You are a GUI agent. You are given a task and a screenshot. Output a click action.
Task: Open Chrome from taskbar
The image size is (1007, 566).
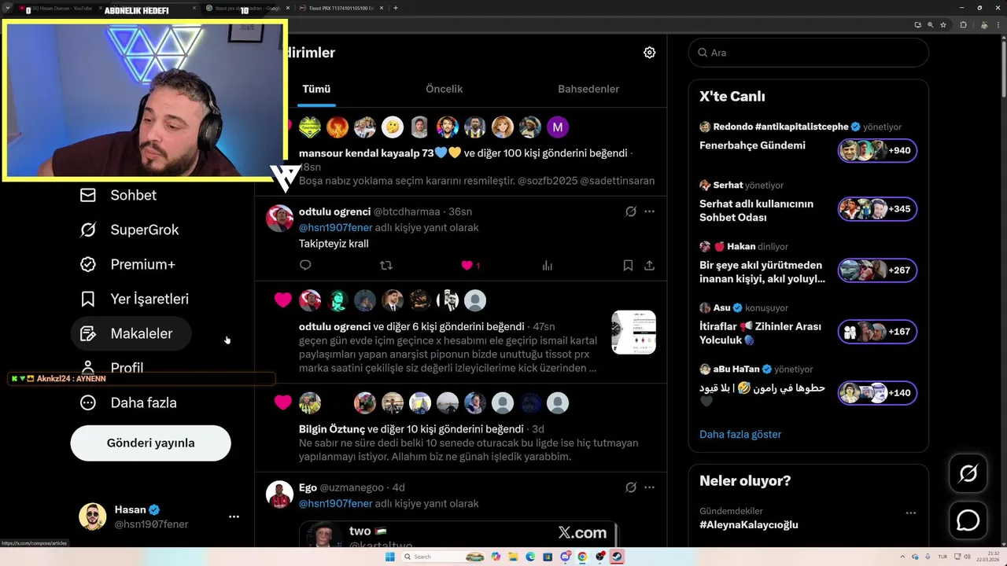(582, 557)
